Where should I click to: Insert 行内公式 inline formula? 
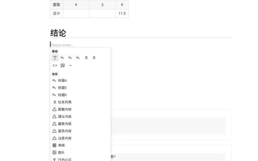pos(80,159)
